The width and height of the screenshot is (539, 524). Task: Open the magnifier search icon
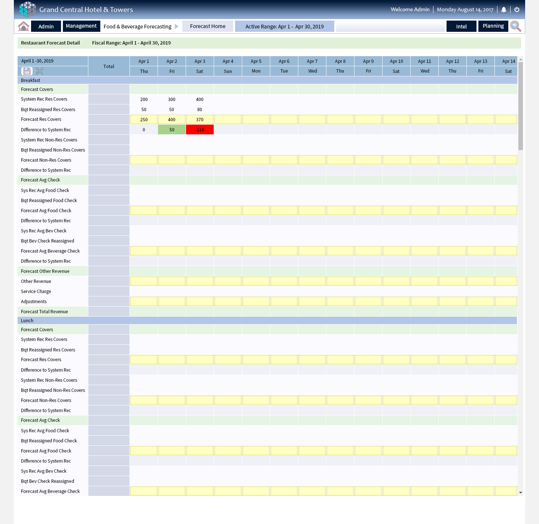point(515,26)
